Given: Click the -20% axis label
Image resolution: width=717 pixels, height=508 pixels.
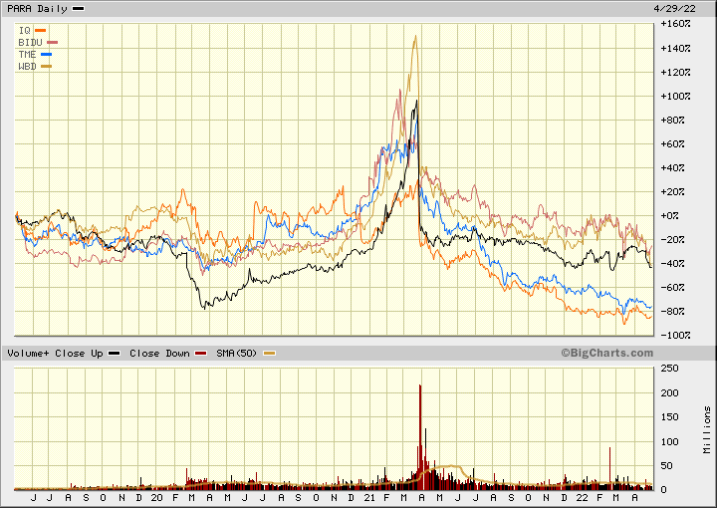Looking at the screenshot, I should click(x=672, y=240).
